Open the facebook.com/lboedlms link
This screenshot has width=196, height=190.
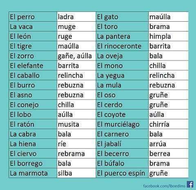coord(164,186)
